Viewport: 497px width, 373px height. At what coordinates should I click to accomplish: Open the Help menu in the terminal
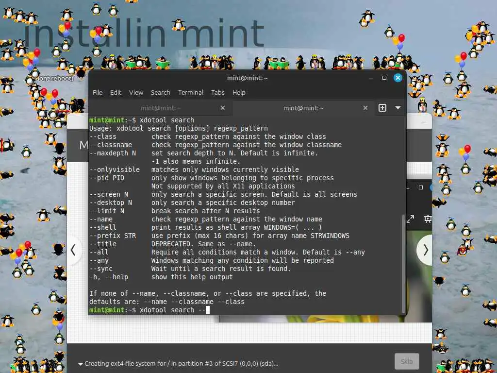239,93
